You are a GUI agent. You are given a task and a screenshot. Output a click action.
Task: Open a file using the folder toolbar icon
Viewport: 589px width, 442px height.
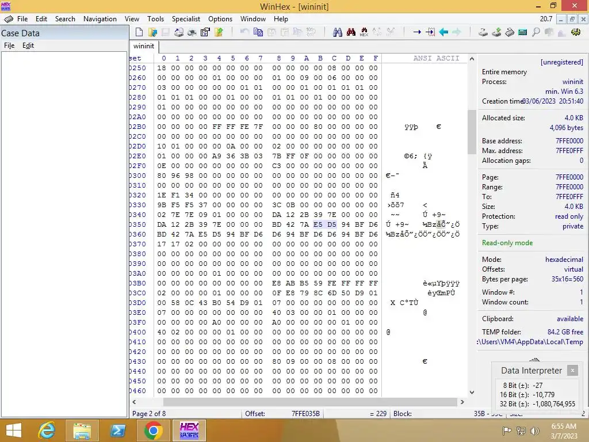[x=152, y=32]
